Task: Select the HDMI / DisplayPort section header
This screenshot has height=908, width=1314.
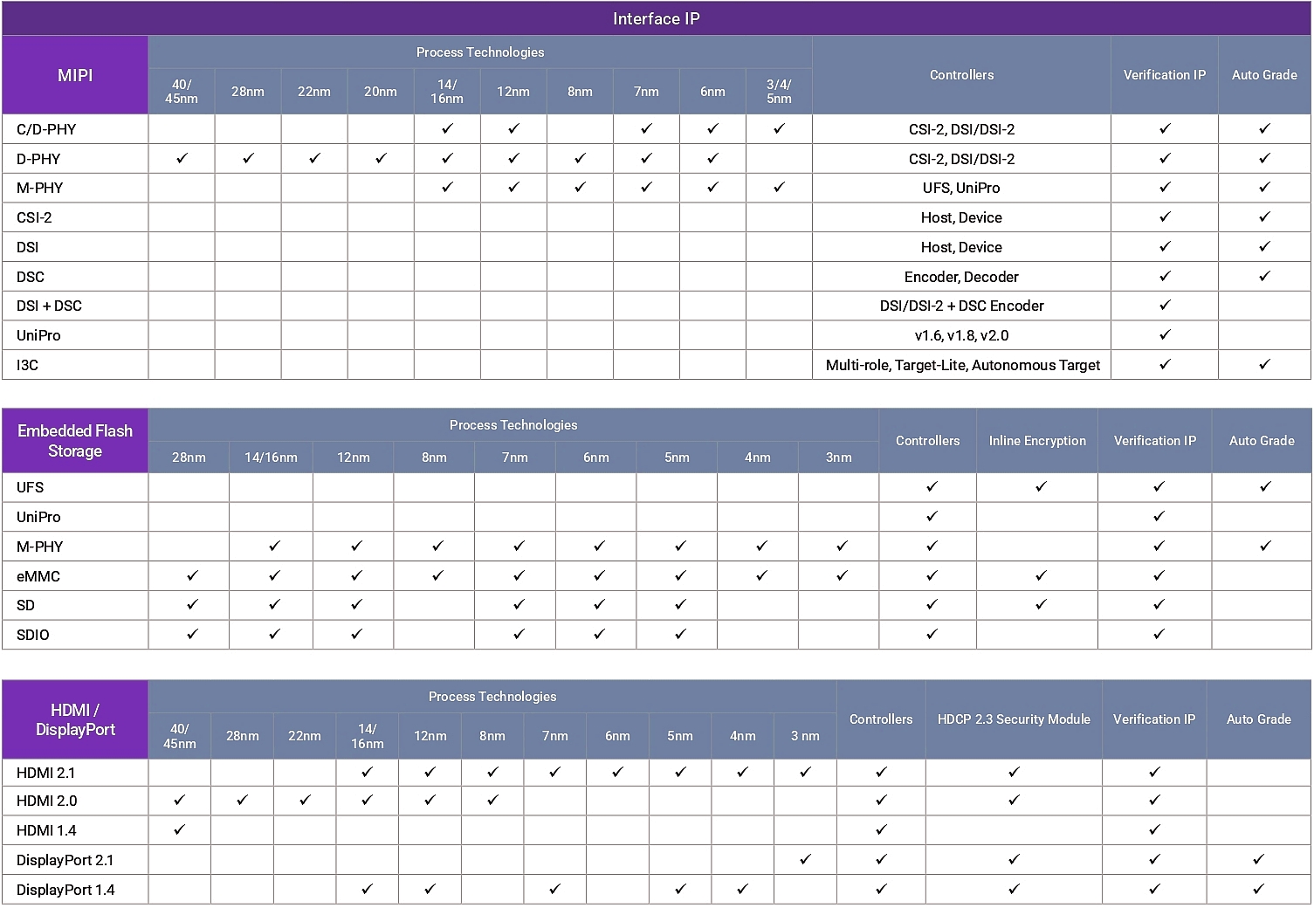Action: (75, 719)
